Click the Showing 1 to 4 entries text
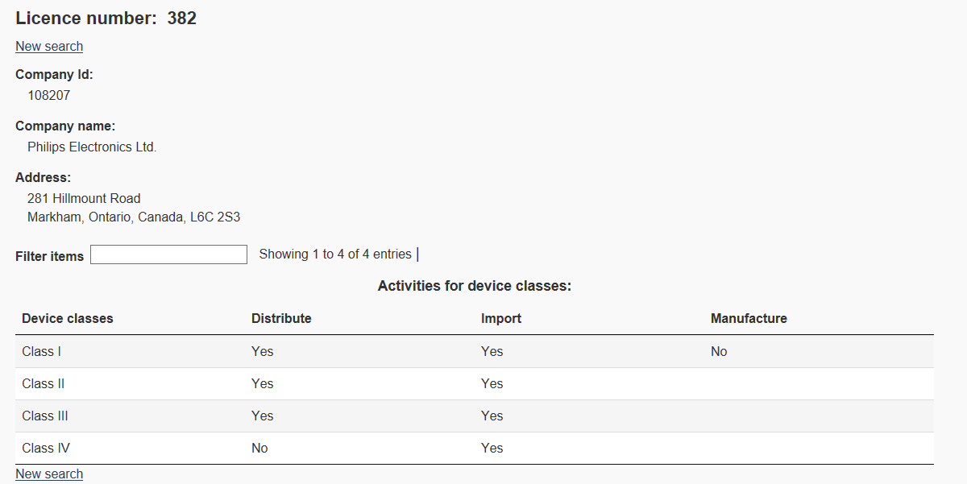The image size is (967, 484). [335, 254]
